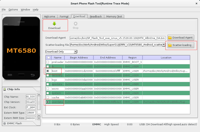200x132 pixels.
Task: Click the Ext Clock value field
Action: click(31, 108)
